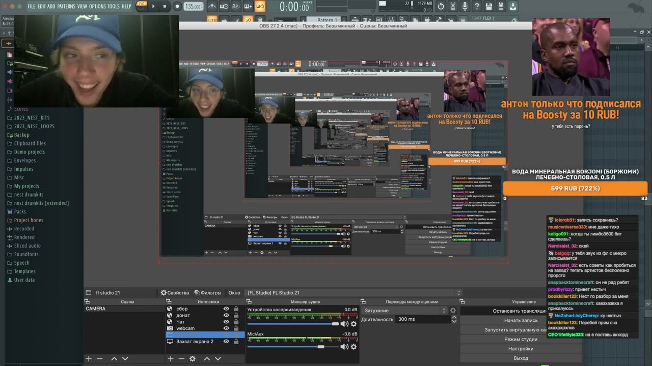The image size is (652, 366).
Task: Remove selected scene with minus icon
Action: (x=99, y=358)
